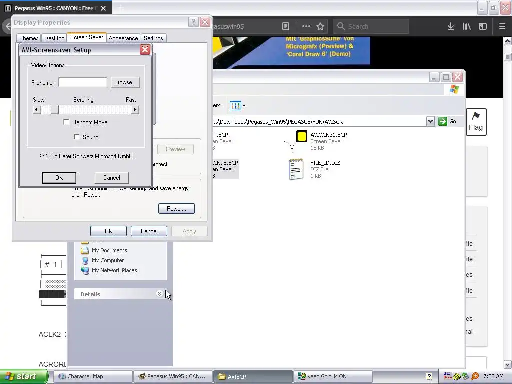The width and height of the screenshot is (512, 384).
Task: Click the system clock 7:05 AM
Action: coord(493,376)
